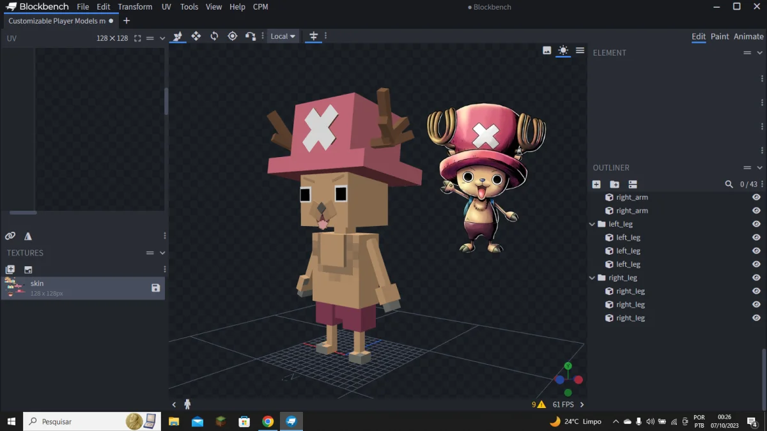Open the three-dot menu beside the Vertex Snap tool
Image resolution: width=767 pixels, height=431 pixels.
coord(262,36)
